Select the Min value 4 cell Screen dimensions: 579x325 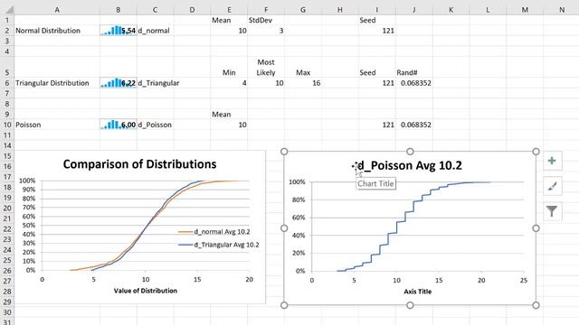coord(229,83)
